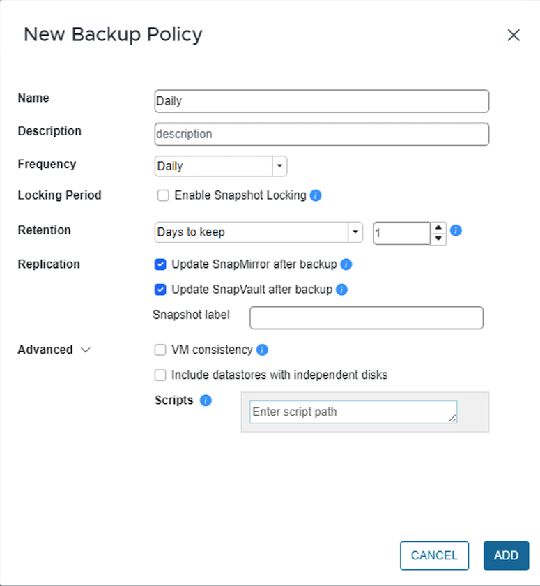Screen dimensions: 540x586
Task: Enable Snapshot Locking checkbox
Action: 163,195
